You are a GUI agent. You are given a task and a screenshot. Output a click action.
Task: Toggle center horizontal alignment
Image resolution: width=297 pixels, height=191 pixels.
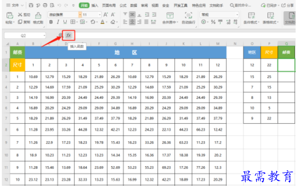pos(132,22)
